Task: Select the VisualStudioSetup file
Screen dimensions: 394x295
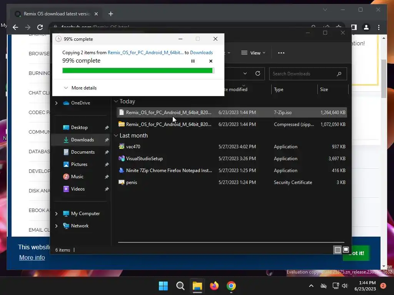Action: [232, 159]
